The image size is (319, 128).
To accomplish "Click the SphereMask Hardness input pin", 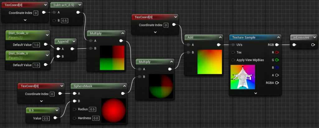I will [74, 118].
